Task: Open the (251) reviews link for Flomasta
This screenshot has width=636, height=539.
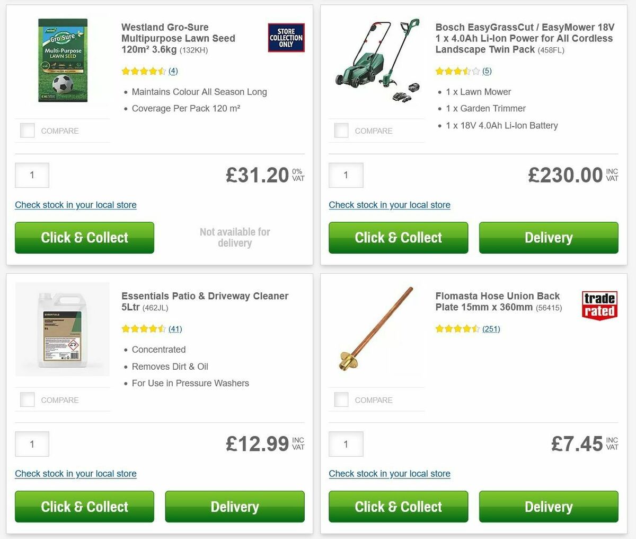Action: coord(491,329)
